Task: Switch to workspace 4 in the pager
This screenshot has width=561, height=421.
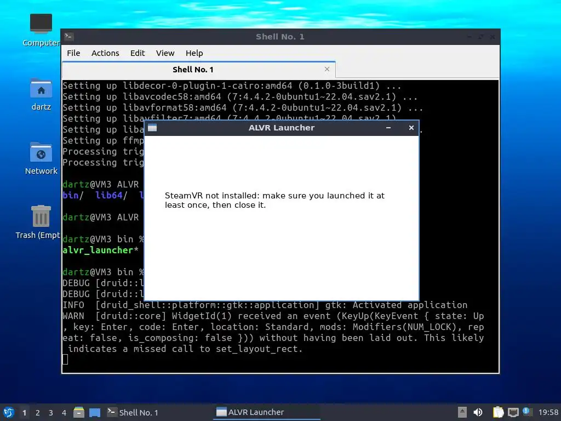Action: (64, 413)
